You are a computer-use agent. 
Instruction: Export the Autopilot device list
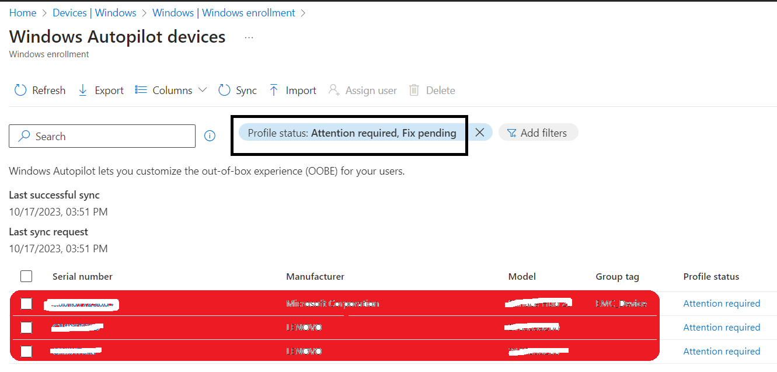tap(101, 91)
